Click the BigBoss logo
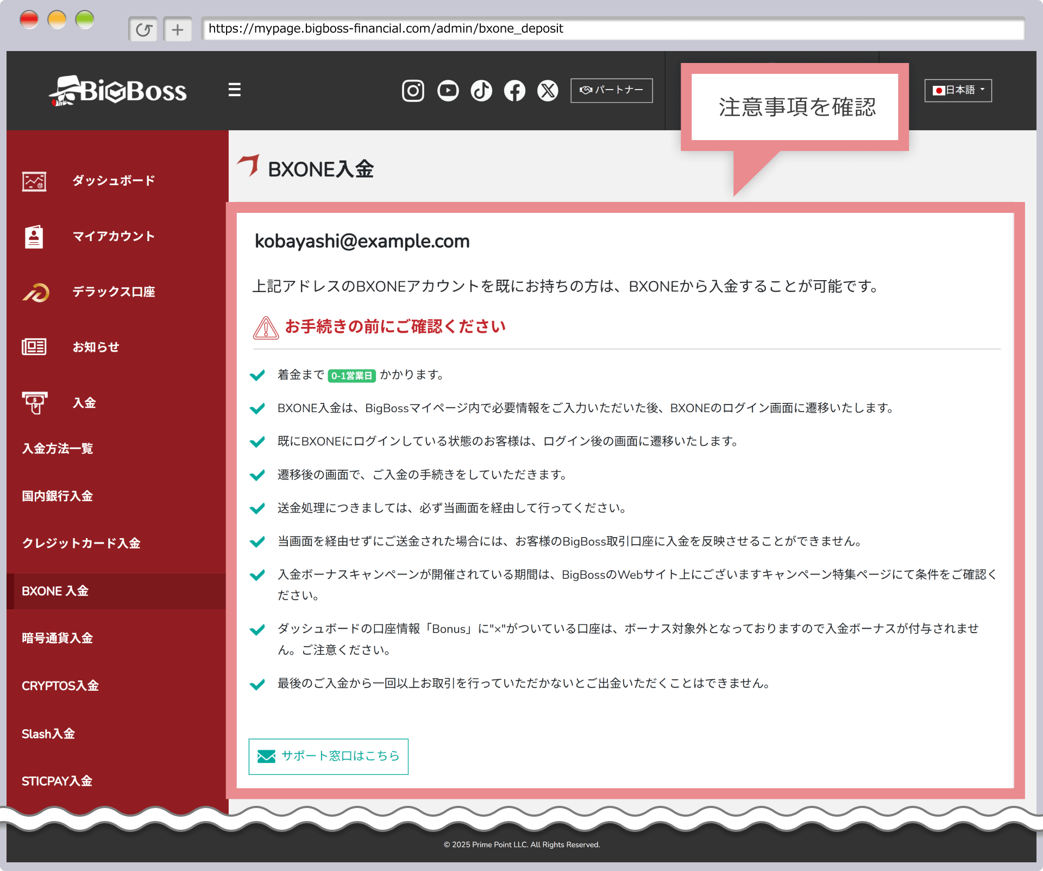The width and height of the screenshot is (1043, 871). pos(118,91)
